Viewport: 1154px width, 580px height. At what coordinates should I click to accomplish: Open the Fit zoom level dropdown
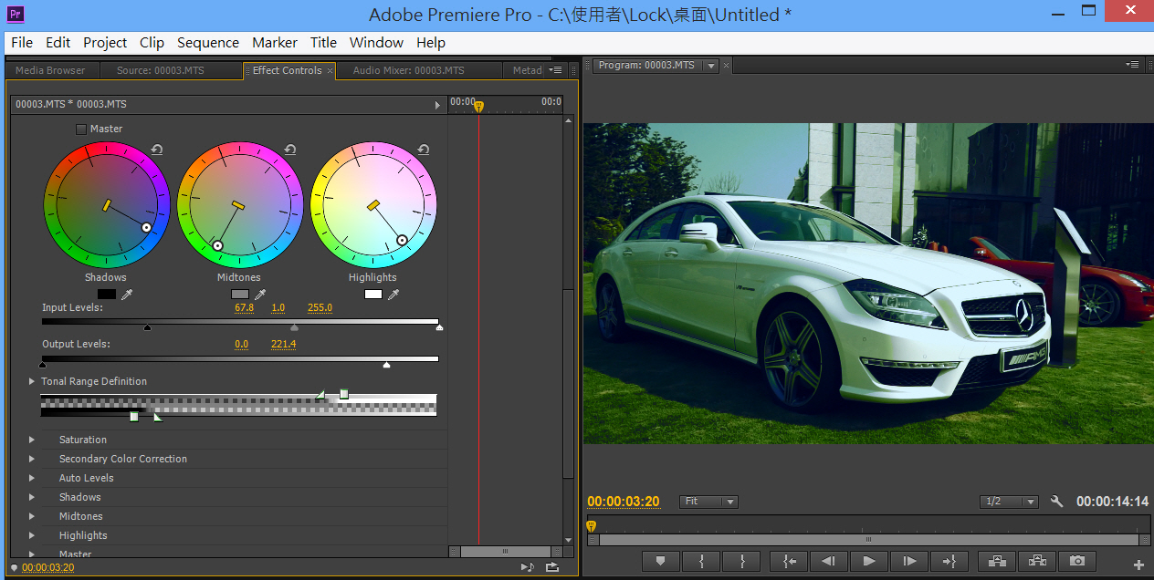(x=708, y=502)
